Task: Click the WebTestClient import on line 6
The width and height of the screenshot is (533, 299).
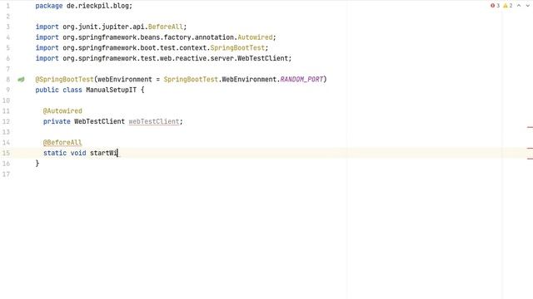Action: pyautogui.click(x=263, y=59)
